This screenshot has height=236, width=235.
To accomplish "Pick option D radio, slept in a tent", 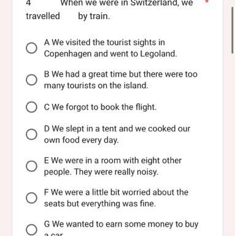I will tap(31, 134).
